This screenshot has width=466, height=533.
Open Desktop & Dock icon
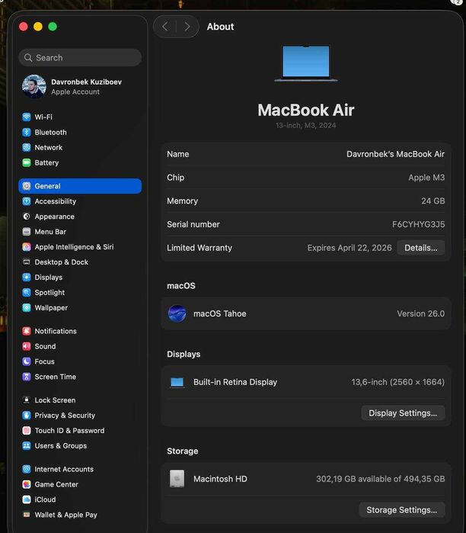tap(27, 262)
